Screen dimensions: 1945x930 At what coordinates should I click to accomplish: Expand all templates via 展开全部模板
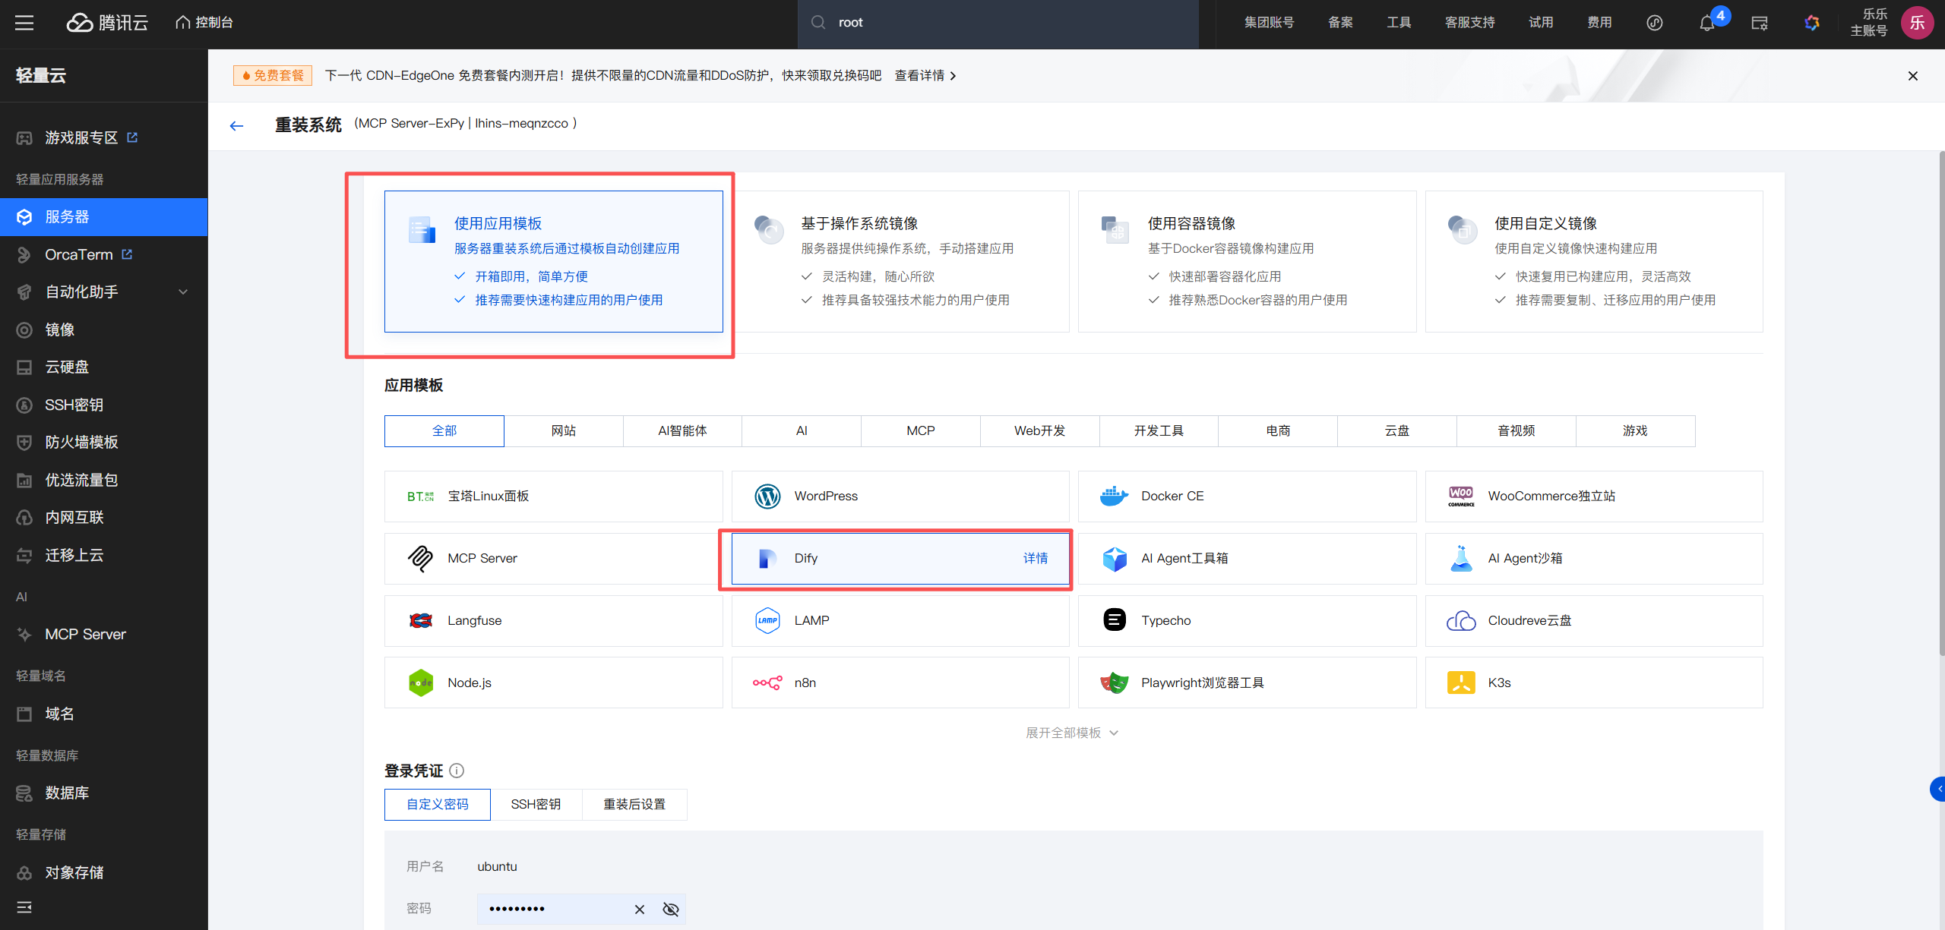pyautogui.click(x=1072, y=733)
